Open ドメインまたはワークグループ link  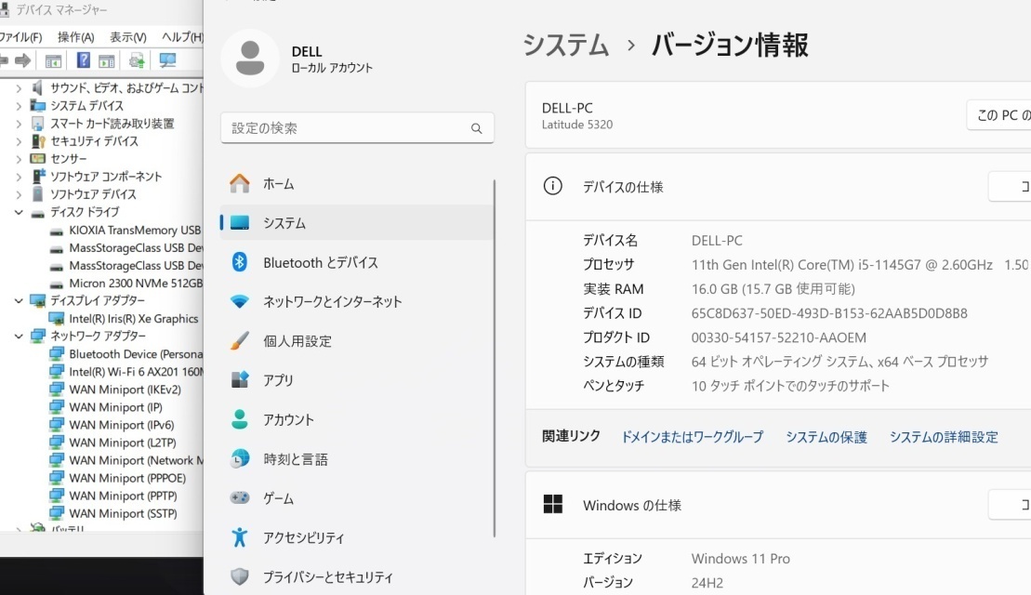693,437
